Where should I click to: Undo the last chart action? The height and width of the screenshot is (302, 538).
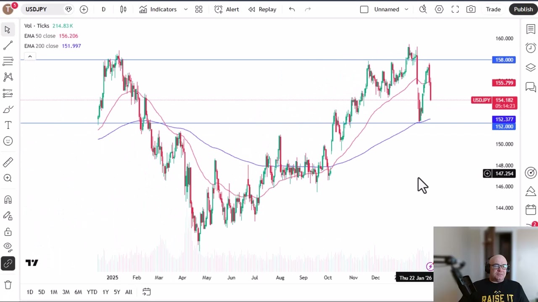click(292, 9)
